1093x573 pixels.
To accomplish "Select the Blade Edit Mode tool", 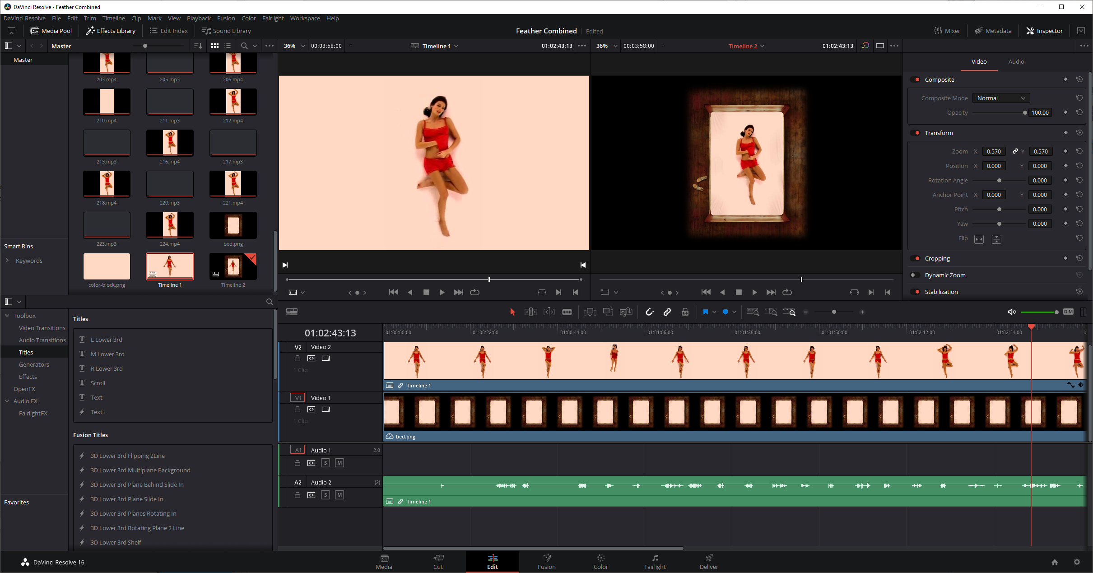I will [x=567, y=312].
